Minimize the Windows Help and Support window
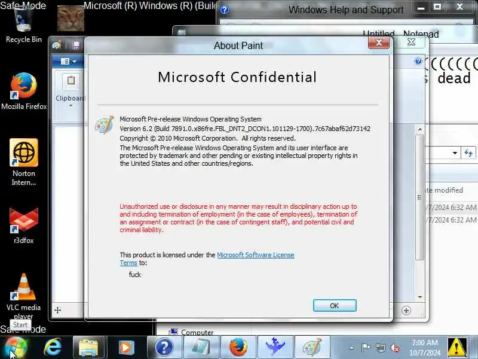This screenshot has width=478, height=359. 421,7
